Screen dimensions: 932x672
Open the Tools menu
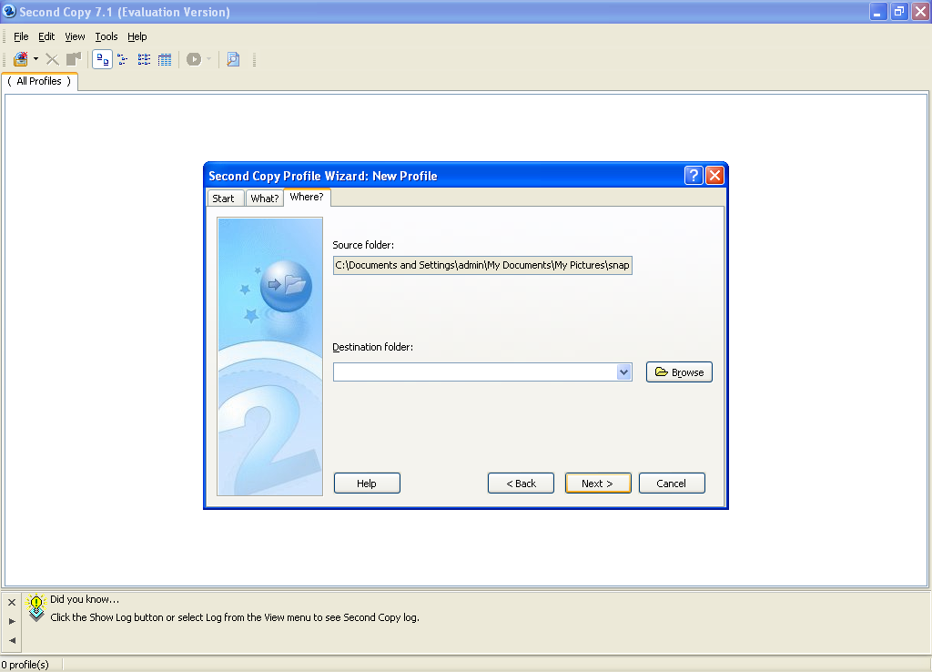[106, 36]
